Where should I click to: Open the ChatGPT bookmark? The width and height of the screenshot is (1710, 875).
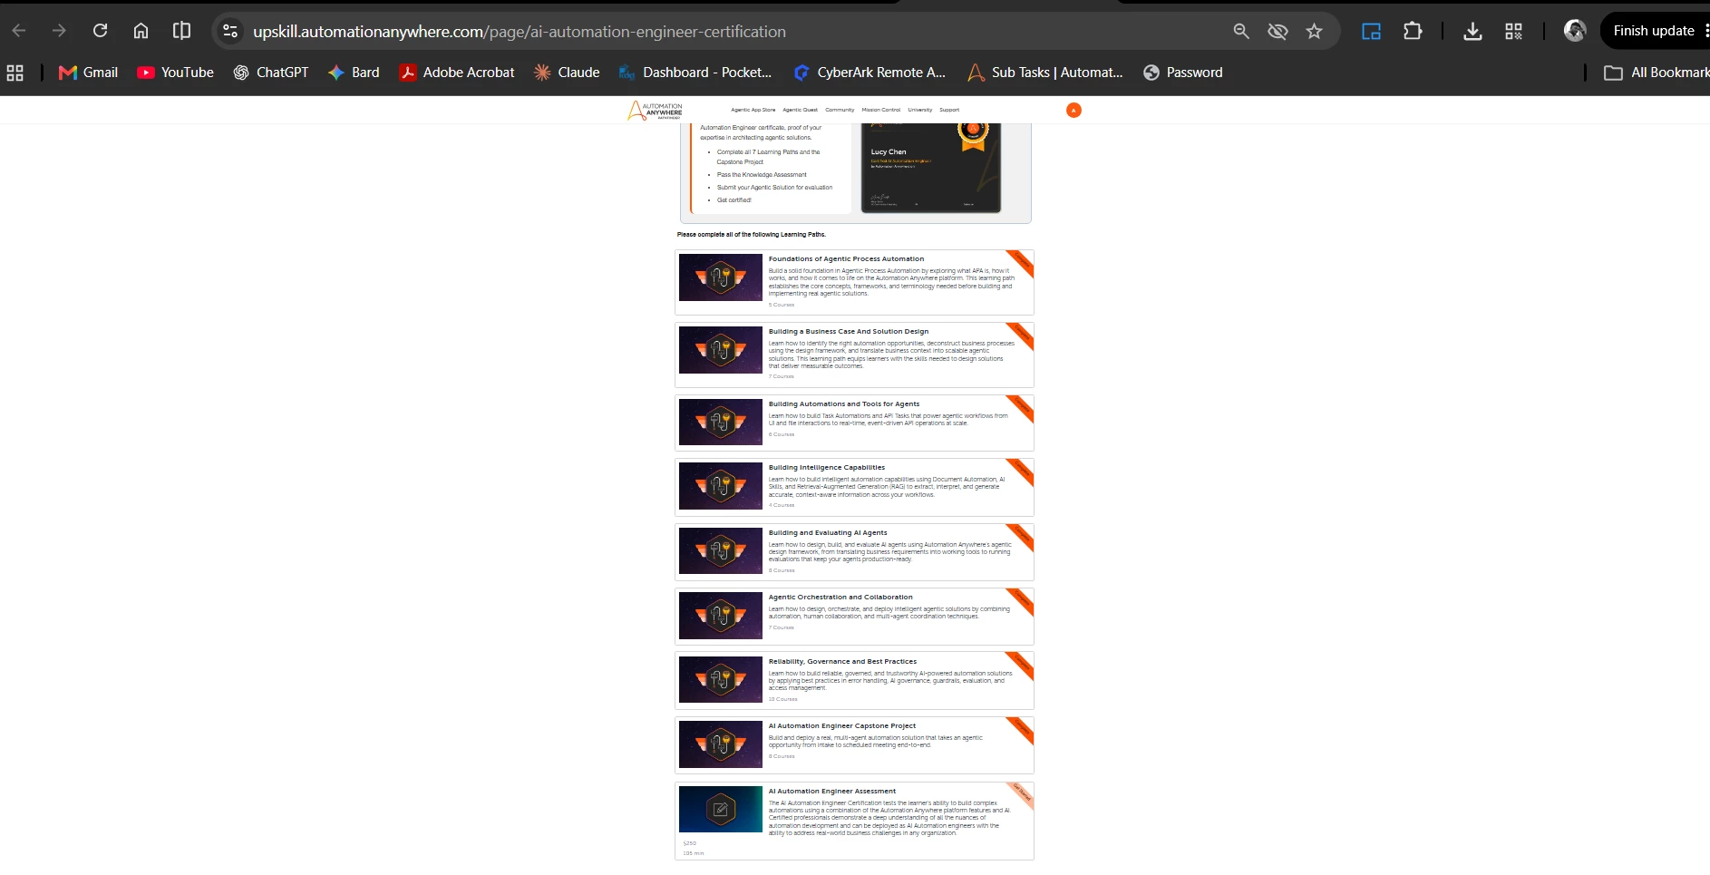click(x=270, y=73)
